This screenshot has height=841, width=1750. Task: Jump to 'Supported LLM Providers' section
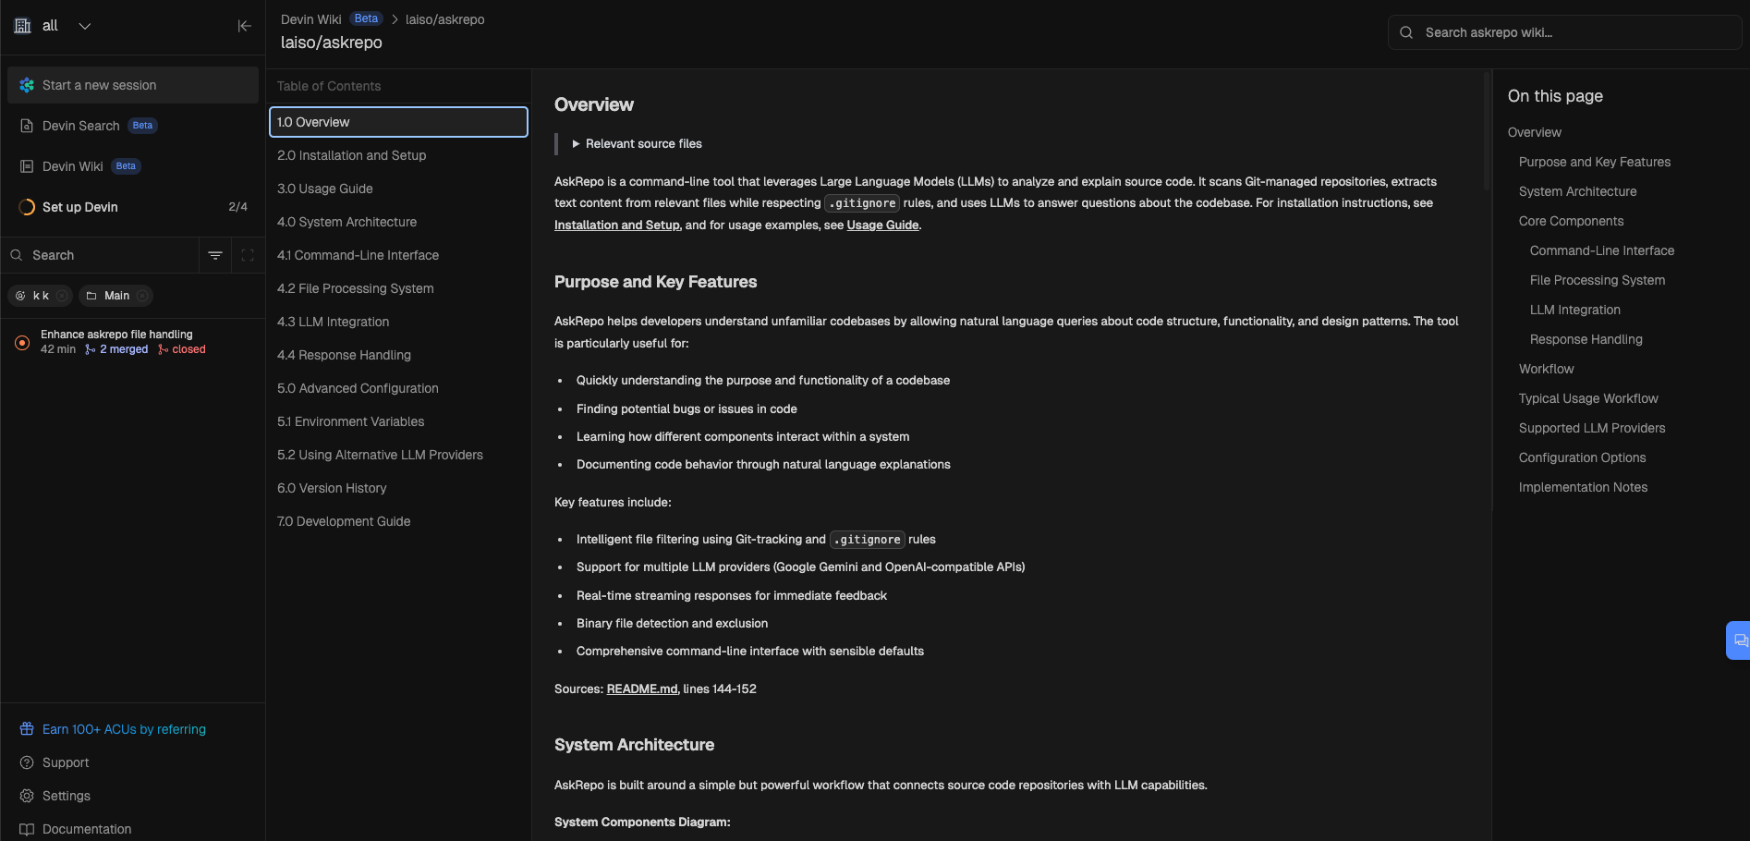click(1592, 428)
